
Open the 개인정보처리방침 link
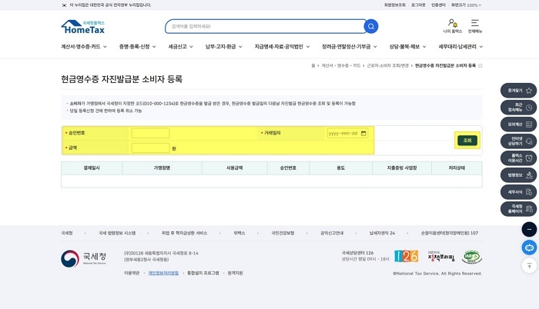[x=163, y=274]
